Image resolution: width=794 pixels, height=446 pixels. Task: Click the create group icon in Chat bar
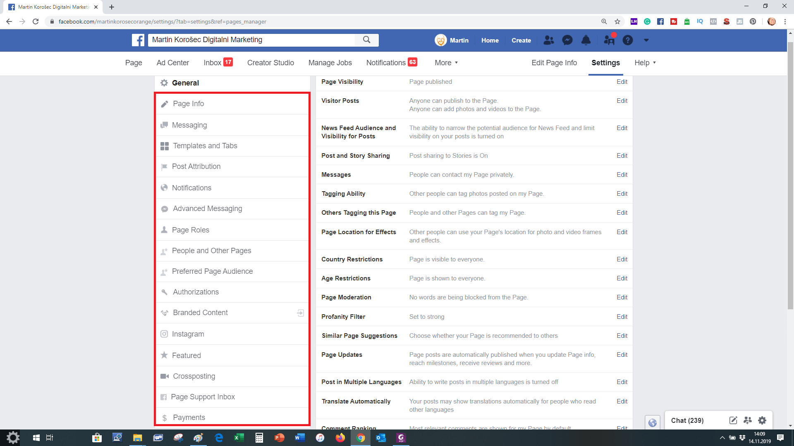[747, 420]
